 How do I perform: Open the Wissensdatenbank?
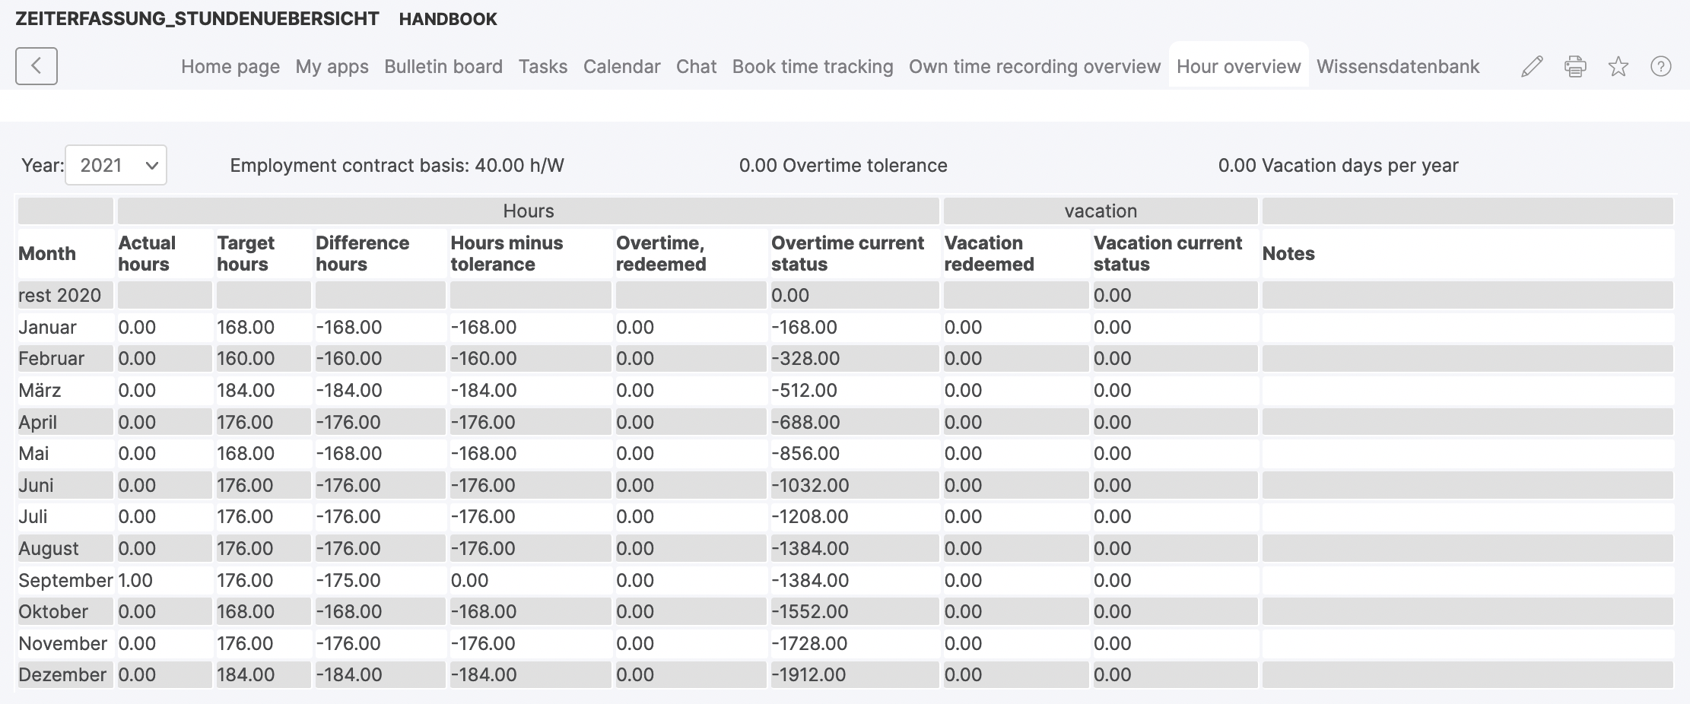(1398, 66)
